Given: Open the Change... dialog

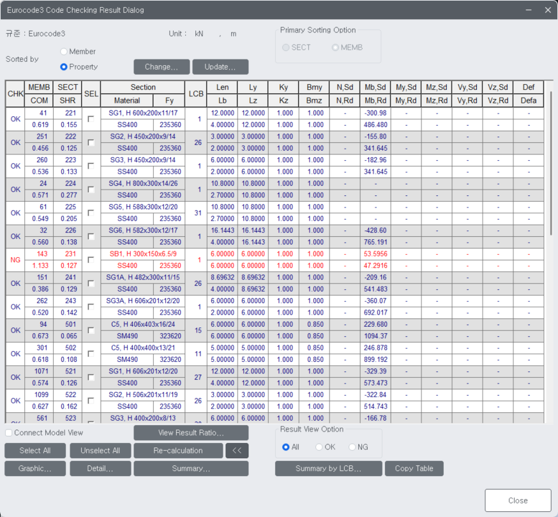Looking at the screenshot, I should pyautogui.click(x=162, y=66).
